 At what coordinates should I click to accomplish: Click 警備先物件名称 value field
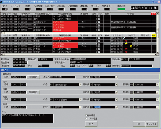point(90,59)
